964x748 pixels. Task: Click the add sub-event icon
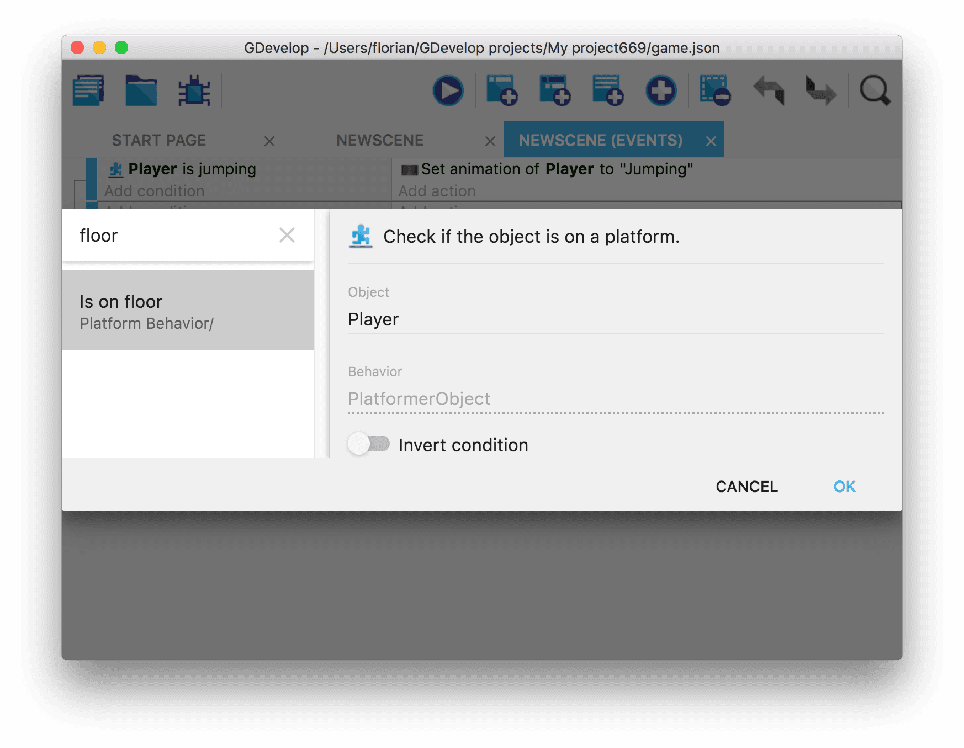(554, 90)
